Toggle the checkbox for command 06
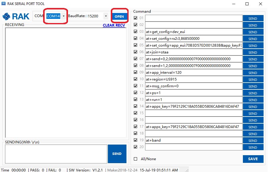268x172 pixels. coord(136,52)
